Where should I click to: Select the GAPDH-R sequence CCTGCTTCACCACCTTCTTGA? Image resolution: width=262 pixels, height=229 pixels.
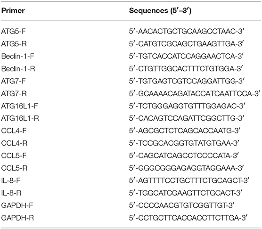click(x=188, y=218)
